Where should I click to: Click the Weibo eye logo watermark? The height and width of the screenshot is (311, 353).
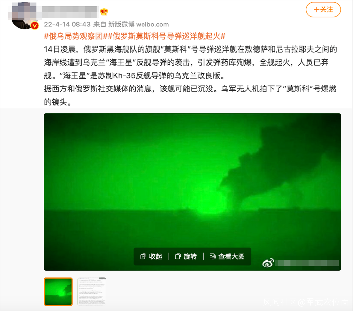(x=268, y=263)
